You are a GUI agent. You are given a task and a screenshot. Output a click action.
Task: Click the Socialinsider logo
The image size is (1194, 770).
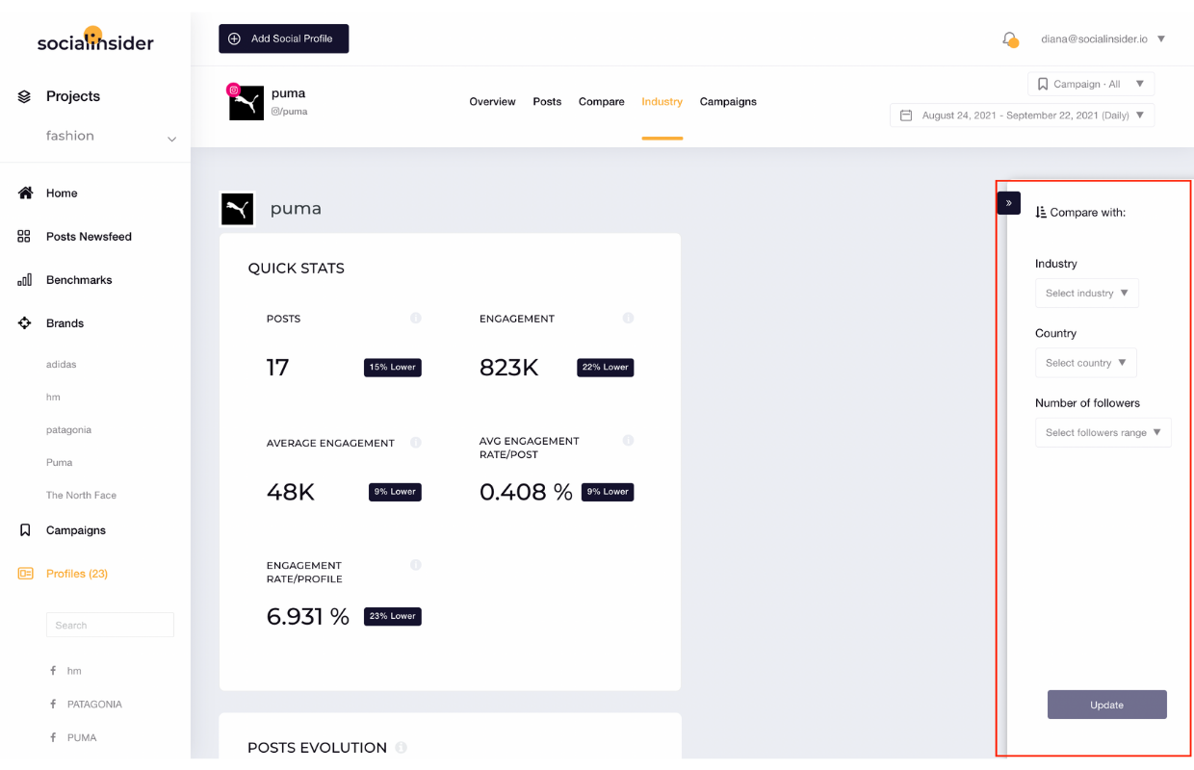point(95,39)
